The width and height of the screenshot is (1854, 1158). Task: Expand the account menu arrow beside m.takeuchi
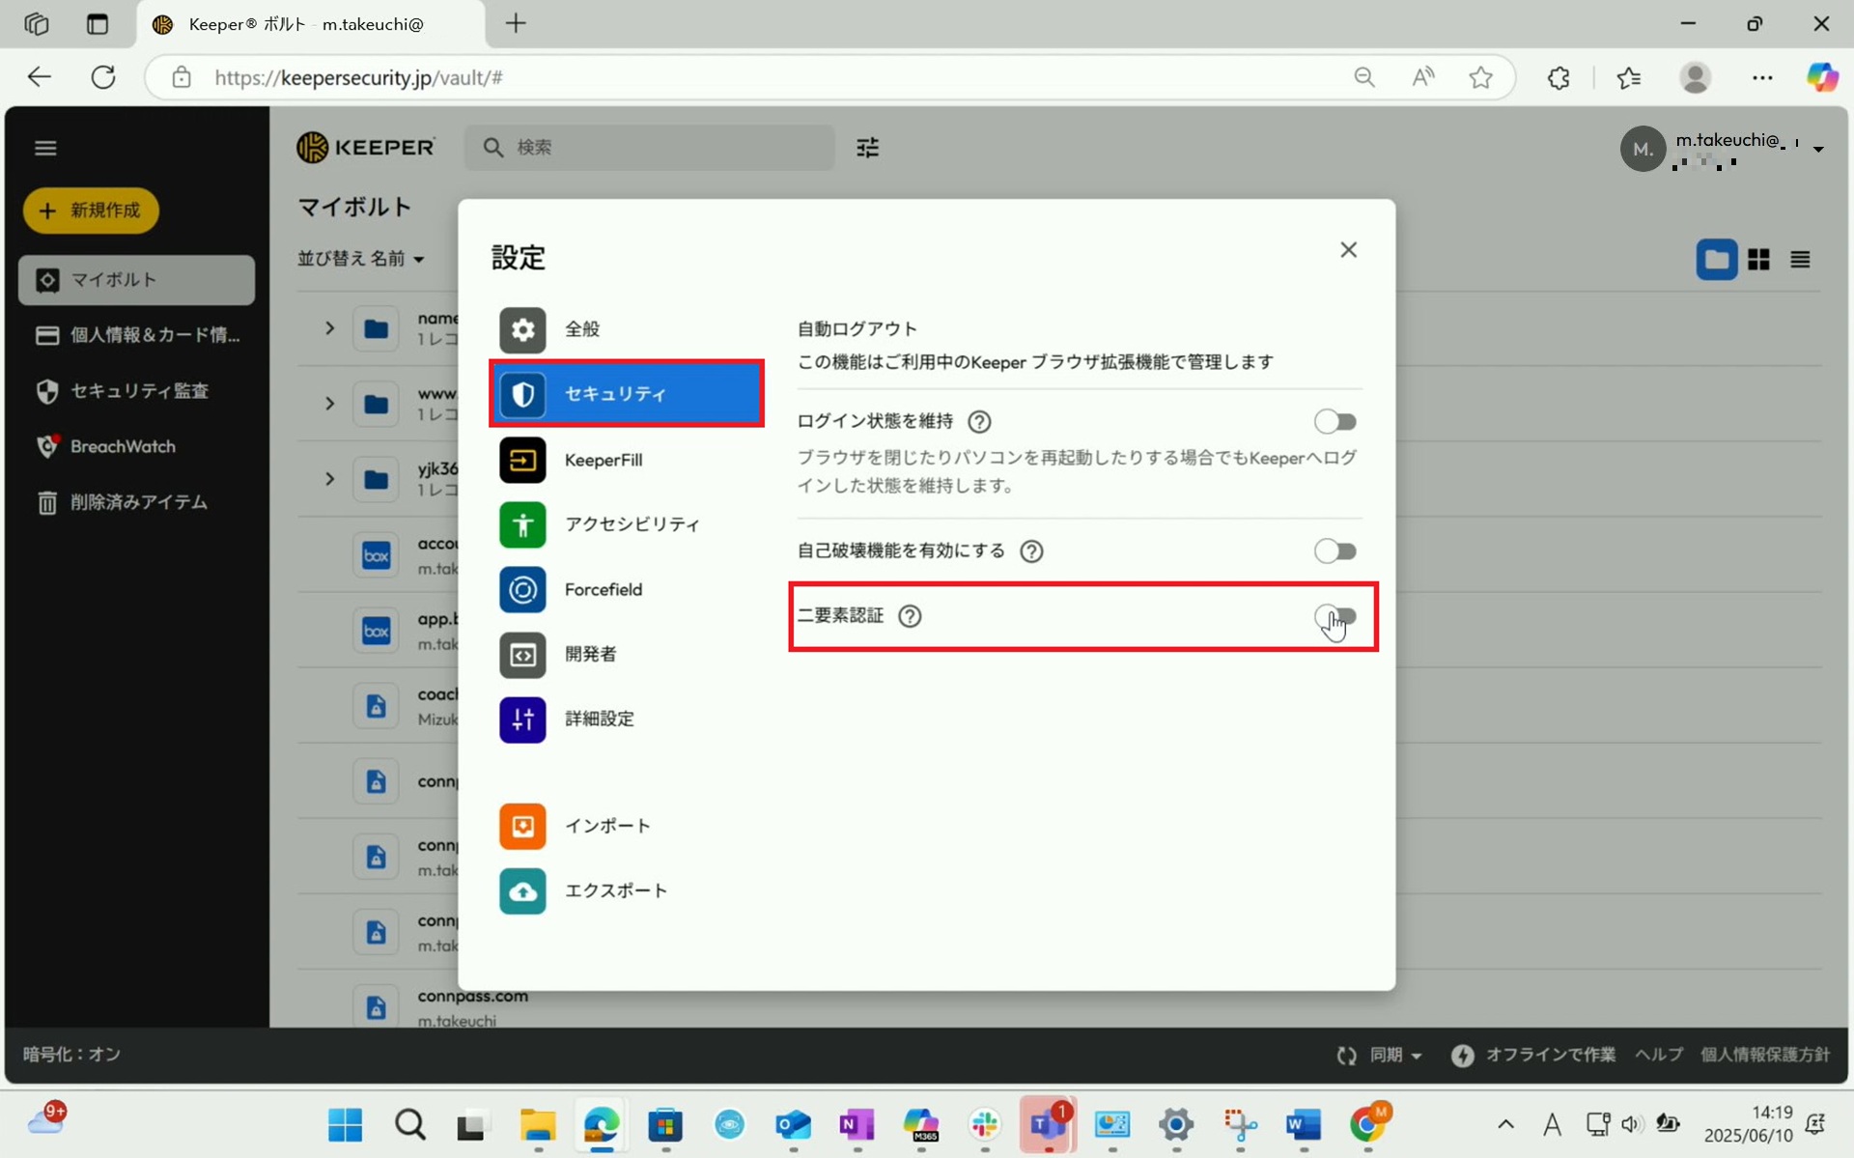point(1818,149)
